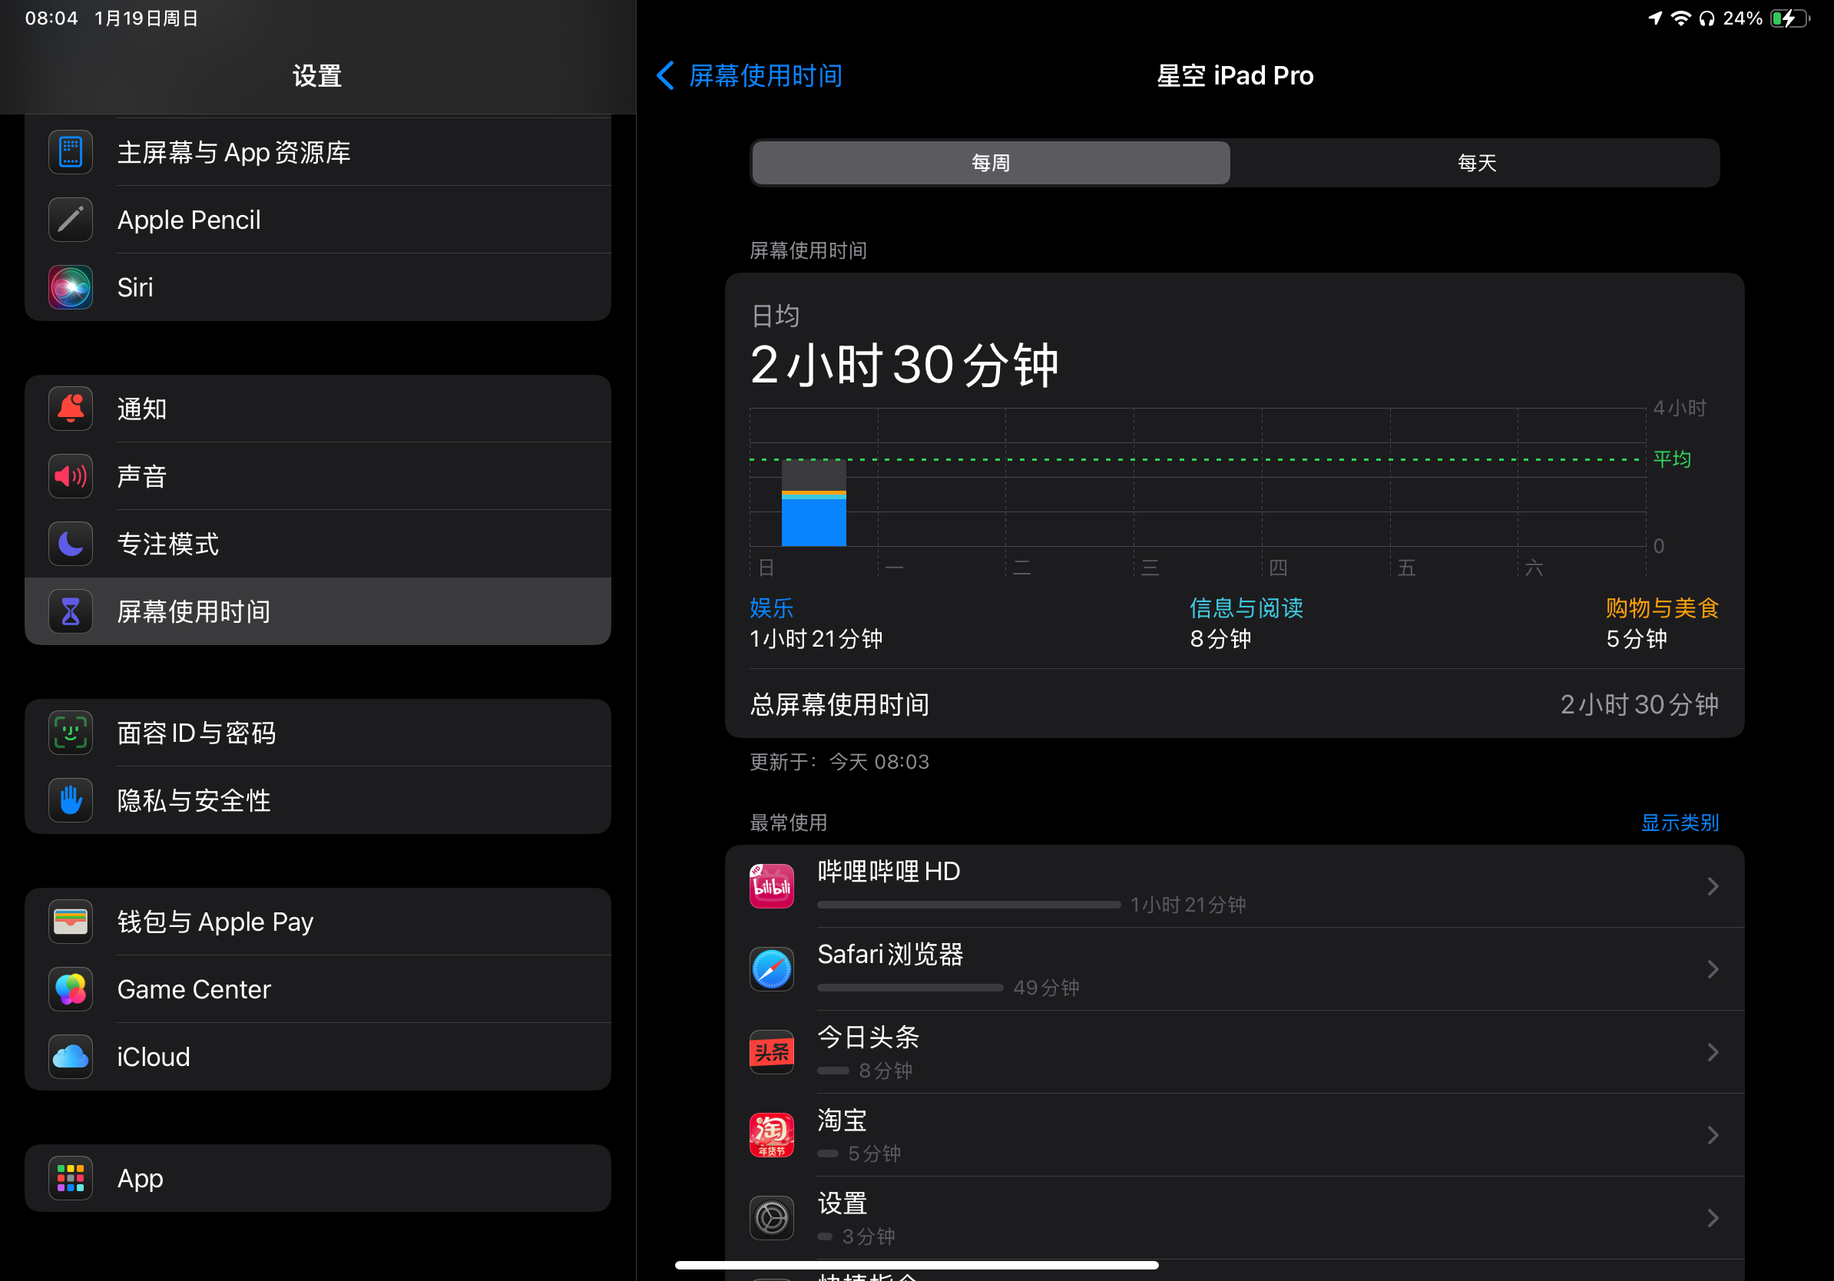Open the Siri settings icon

tap(71, 287)
